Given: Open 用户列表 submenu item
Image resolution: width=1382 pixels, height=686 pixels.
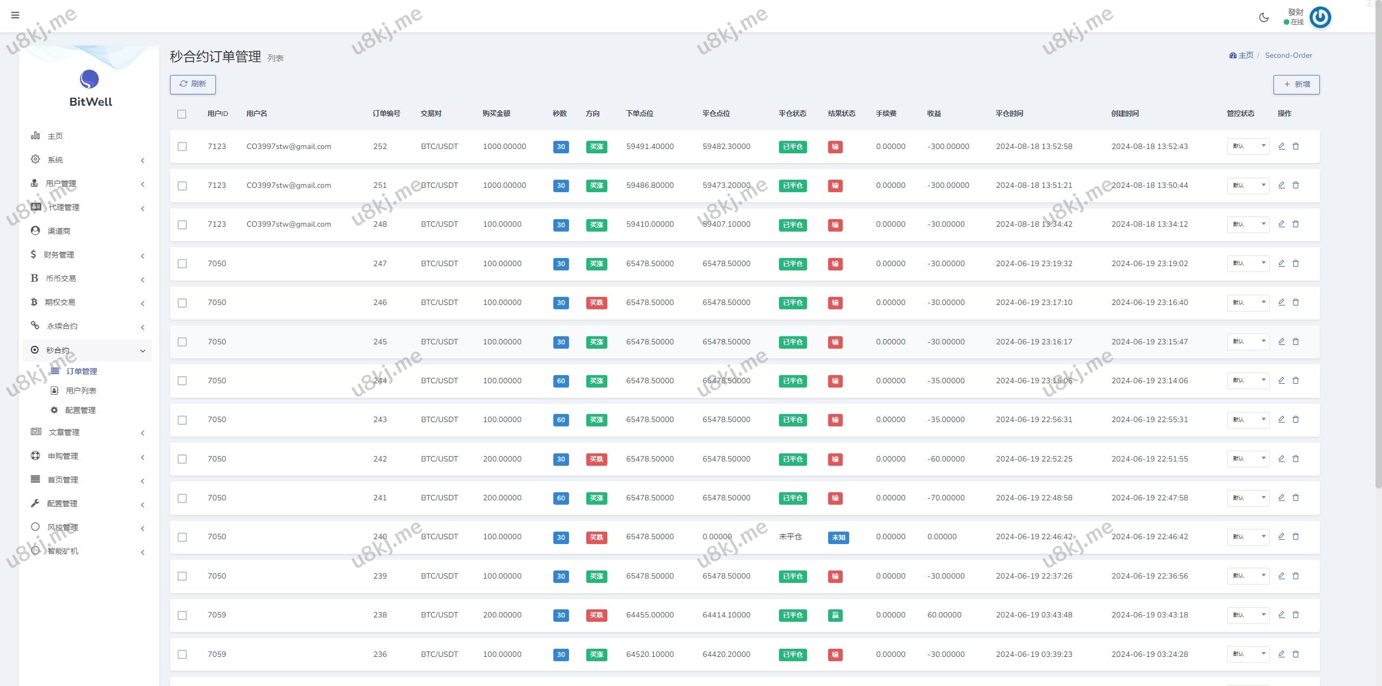Looking at the screenshot, I should pos(80,391).
